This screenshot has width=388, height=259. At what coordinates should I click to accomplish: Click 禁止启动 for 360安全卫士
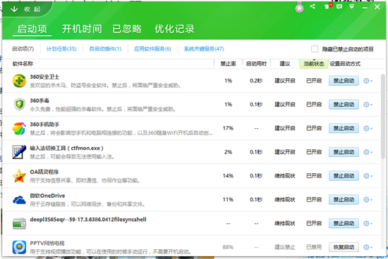tap(344, 81)
